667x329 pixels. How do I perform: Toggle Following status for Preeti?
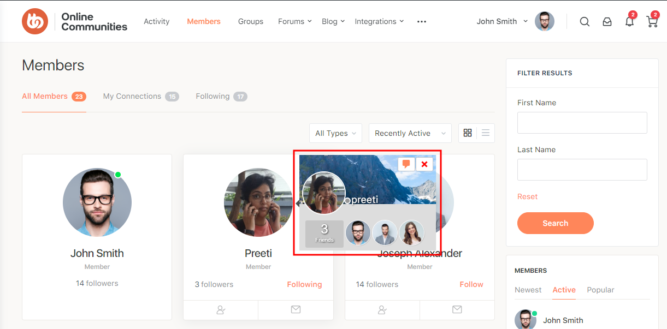click(x=304, y=284)
